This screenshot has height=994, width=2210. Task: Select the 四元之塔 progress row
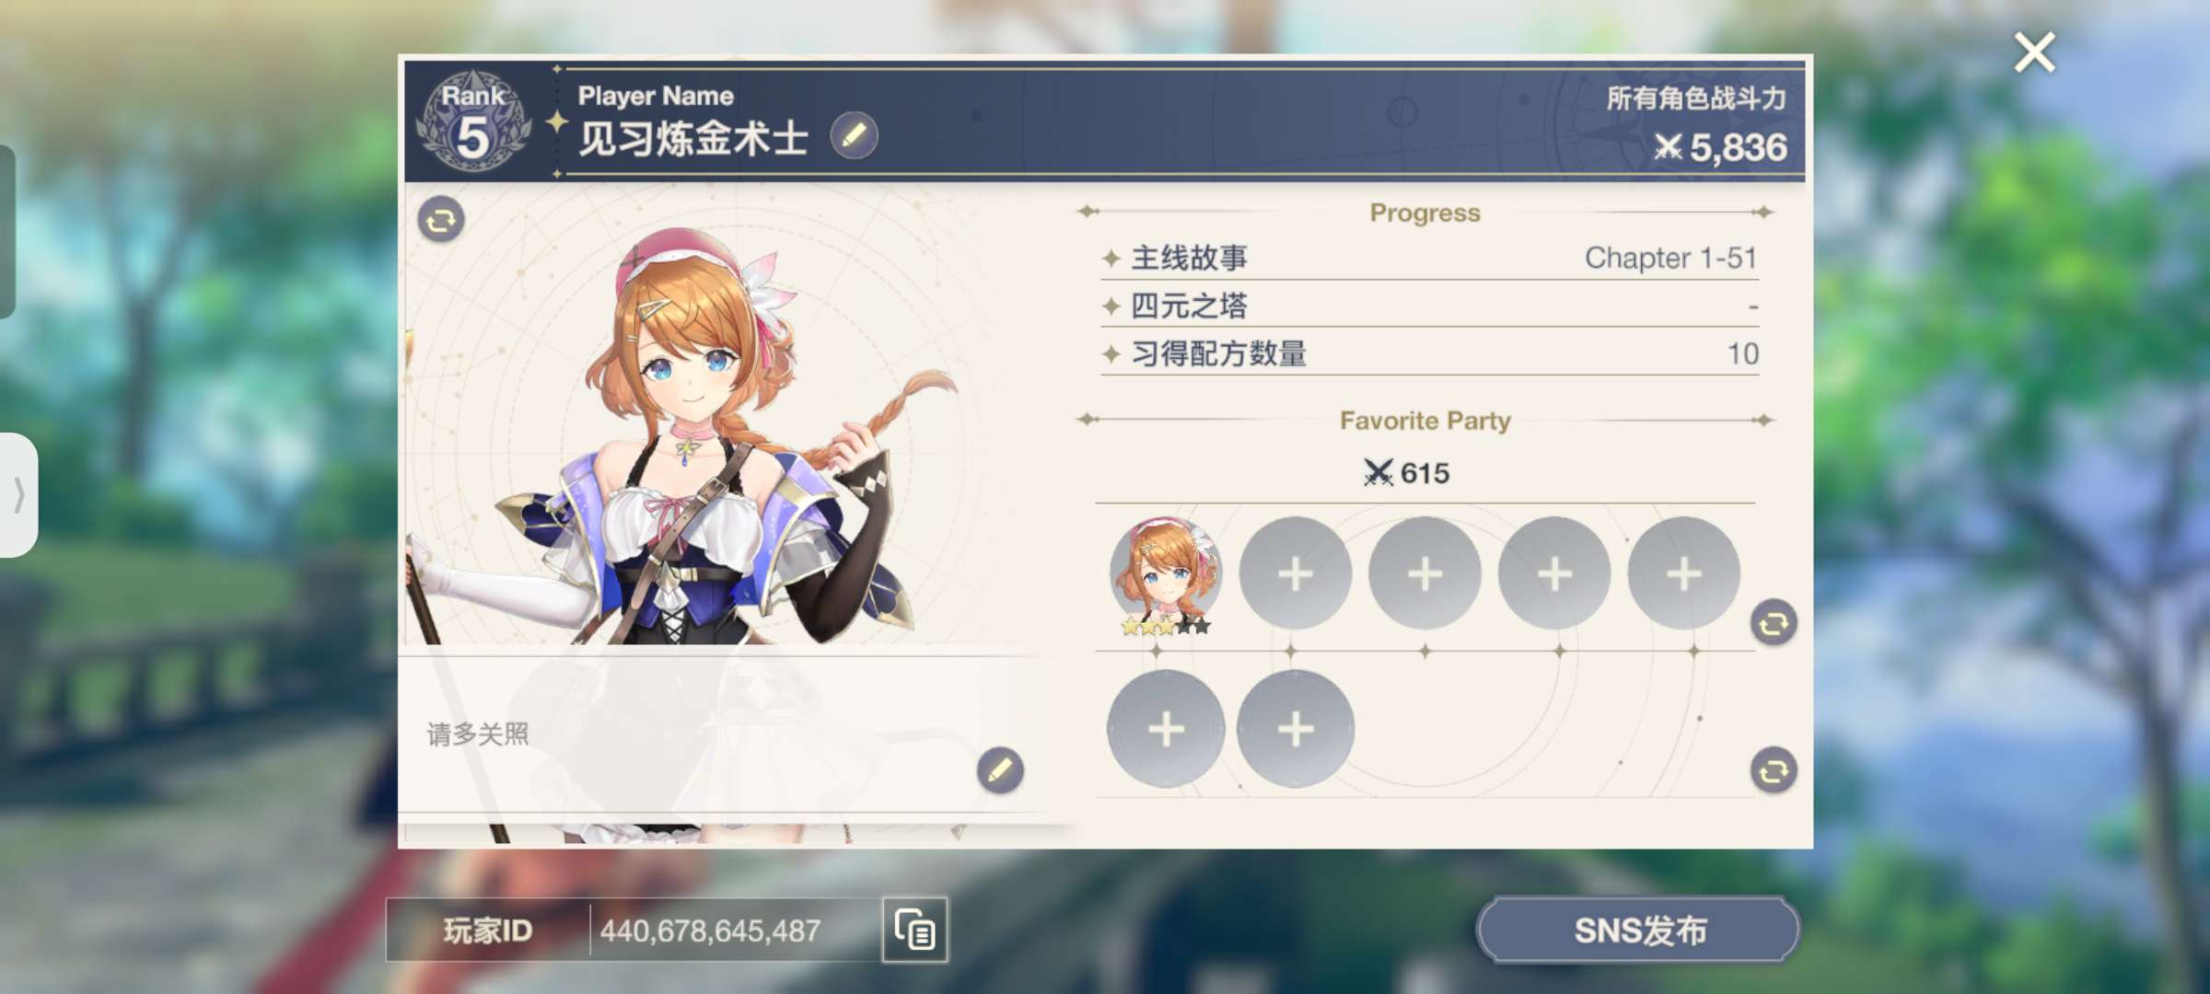(1430, 306)
